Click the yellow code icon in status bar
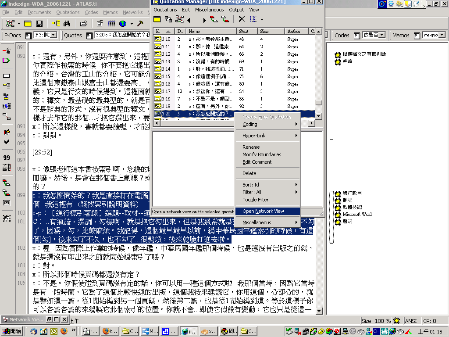The width and height of the screenshot is (449, 337). click(x=396, y=321)
